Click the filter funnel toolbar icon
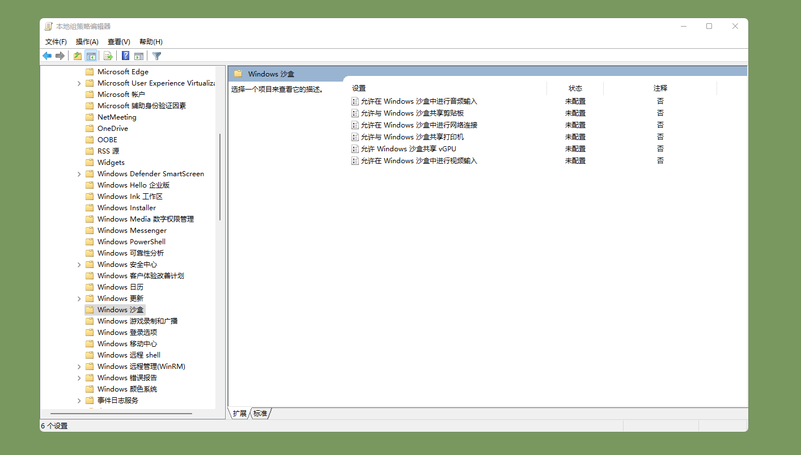801x455 pixels. point(157,56)
